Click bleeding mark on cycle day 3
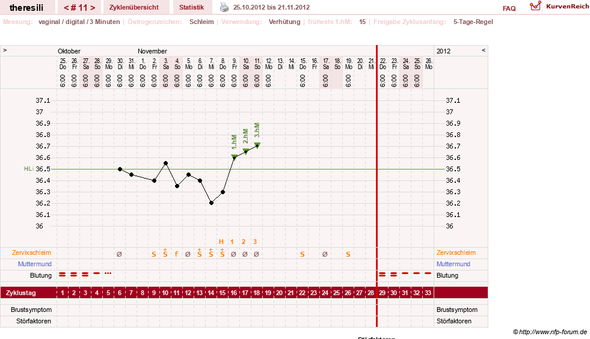Image resolution: width=590 pixels, height=339 pixels. click(x=85, y=275)
